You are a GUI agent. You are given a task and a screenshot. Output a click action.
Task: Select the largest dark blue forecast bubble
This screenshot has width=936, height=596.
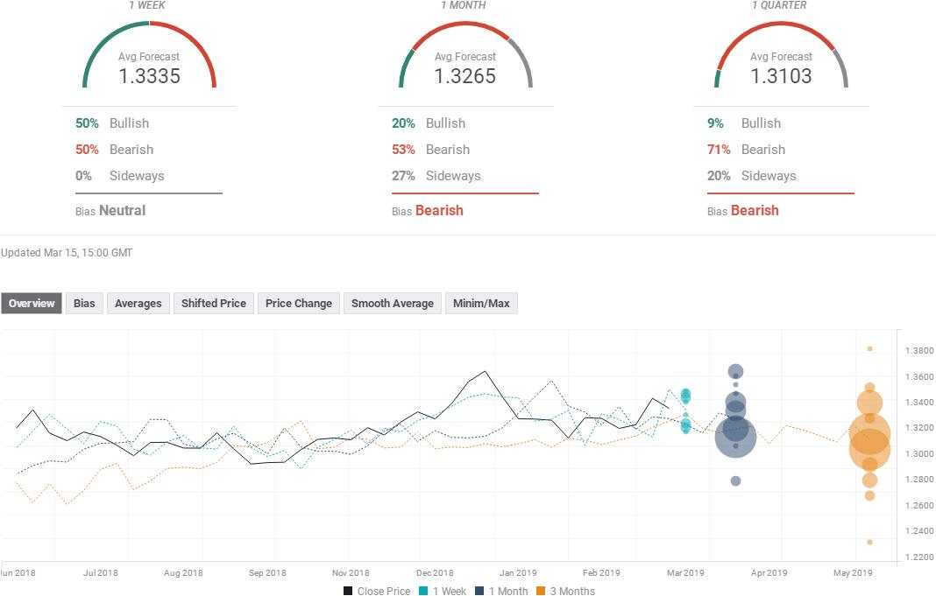coord(735,437)
